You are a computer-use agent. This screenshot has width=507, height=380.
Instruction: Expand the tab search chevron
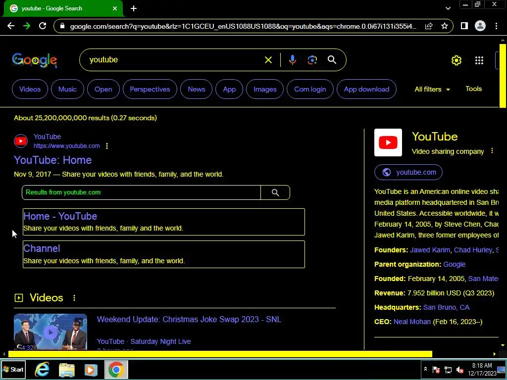pos(448,8)
